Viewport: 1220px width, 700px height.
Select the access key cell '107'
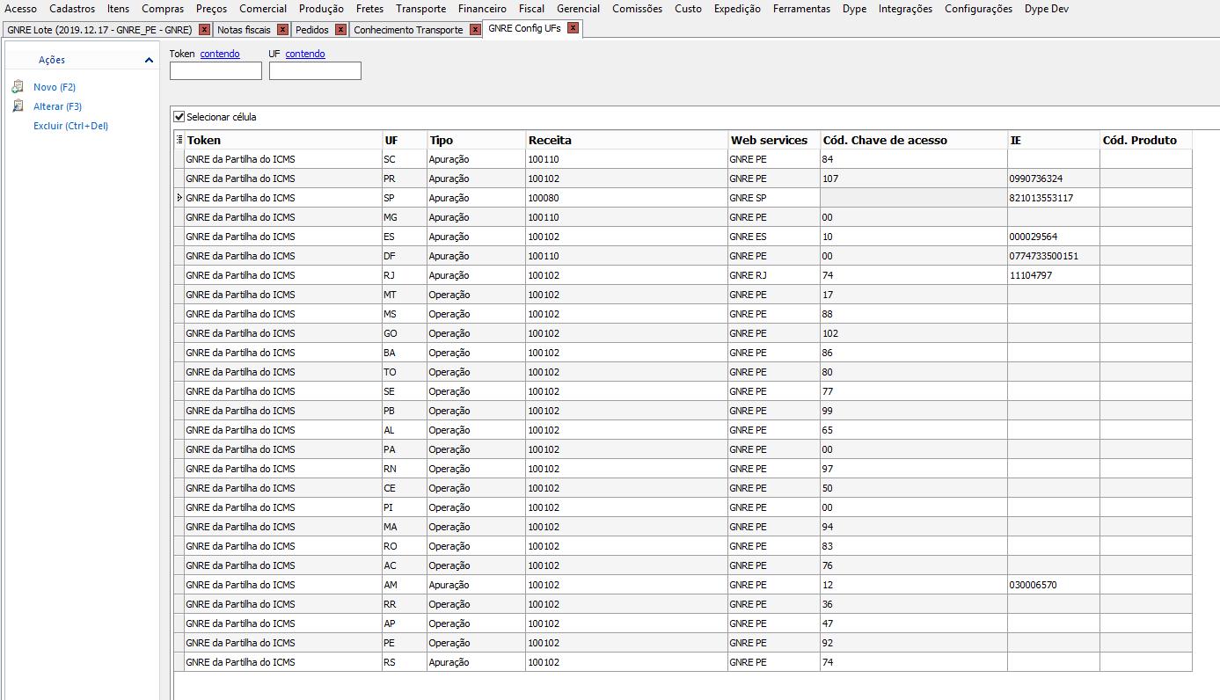pyautogui.click(x=914, y=179)
